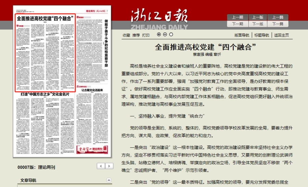Reset text size with the circle icon
Viewport: 308px width, 187px height.
[171, 34]
